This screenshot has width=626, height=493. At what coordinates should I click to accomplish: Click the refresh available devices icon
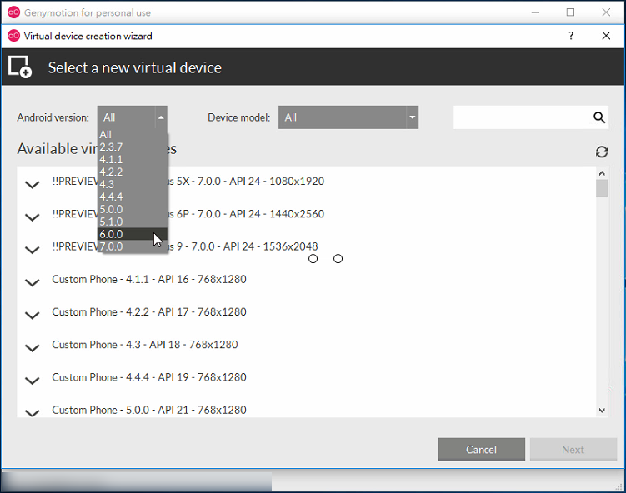pyautogui.click(x=602, y=152)
